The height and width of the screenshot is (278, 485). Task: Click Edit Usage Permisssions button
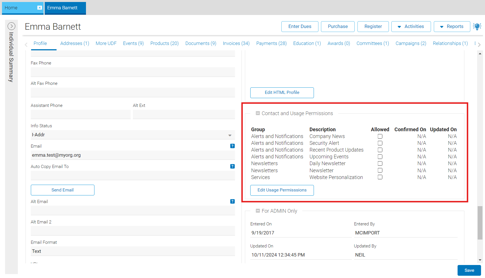[x=282, y=190]
